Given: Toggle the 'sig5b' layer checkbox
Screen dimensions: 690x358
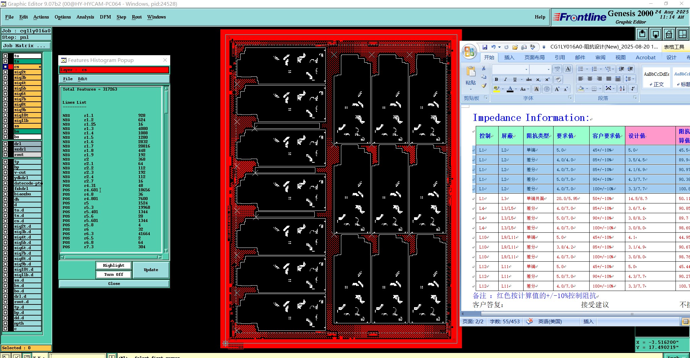Looking at the screenshot, I should click(5, 88).
